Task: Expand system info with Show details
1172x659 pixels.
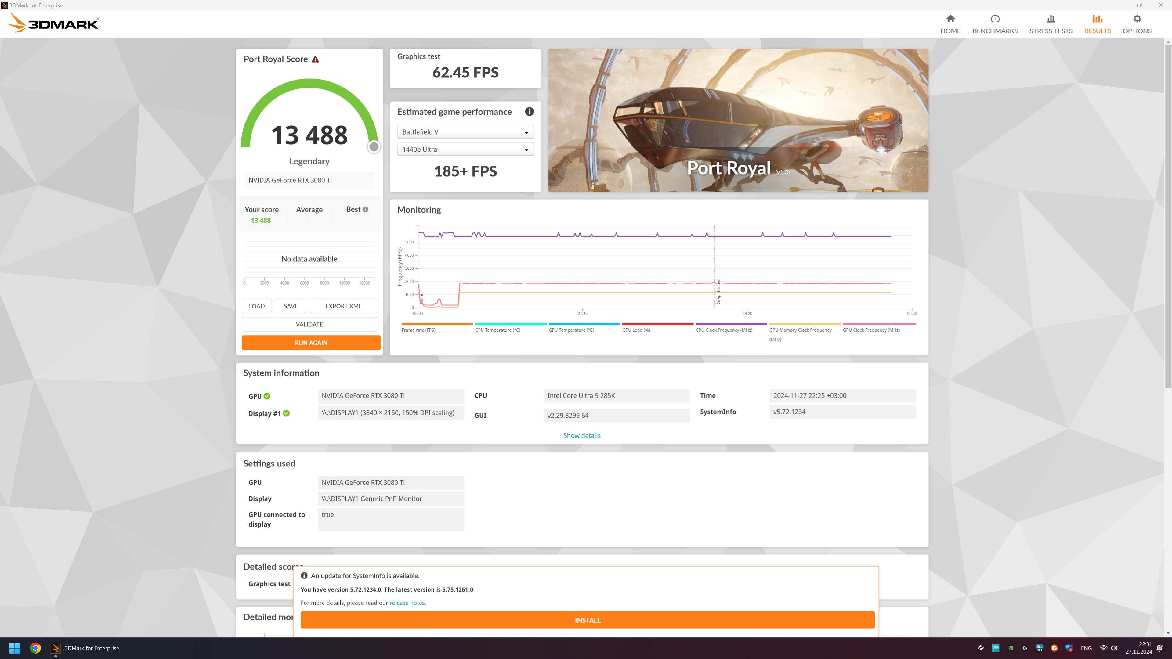Action: (x=581, y=435)
